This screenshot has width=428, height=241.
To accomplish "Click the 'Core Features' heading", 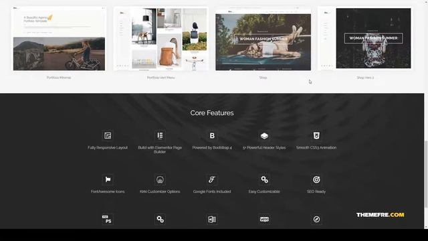I will [x=212, y=113].
